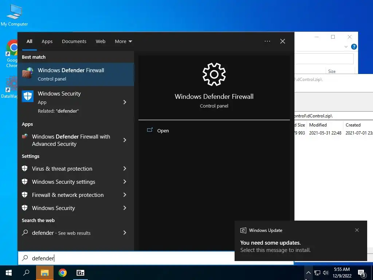Open File Explorer from the taskbar
Viewport: 373px width, 280px height.
pyautogui.click(x=44, y=273)
